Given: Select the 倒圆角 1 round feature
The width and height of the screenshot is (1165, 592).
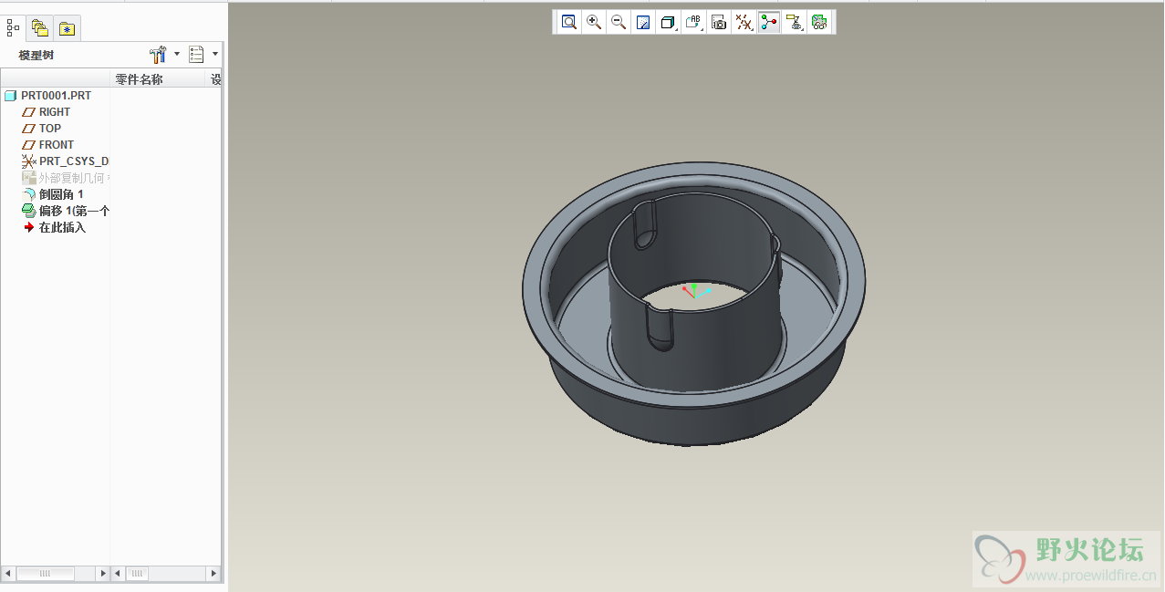Looking at the screenshot, I should [x=53, y=194].
